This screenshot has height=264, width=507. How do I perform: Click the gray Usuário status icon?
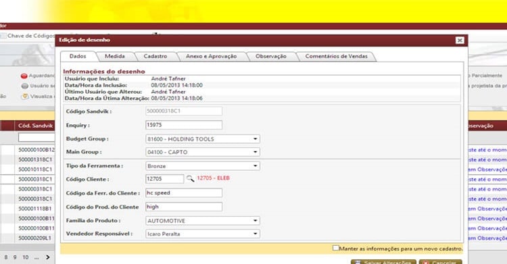tap(25, 86)
